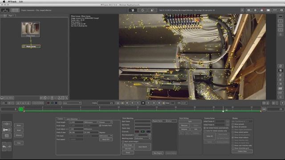Click the collapse arrow icon at right of transport bar

pyautogui.click(x=282, y=103)
